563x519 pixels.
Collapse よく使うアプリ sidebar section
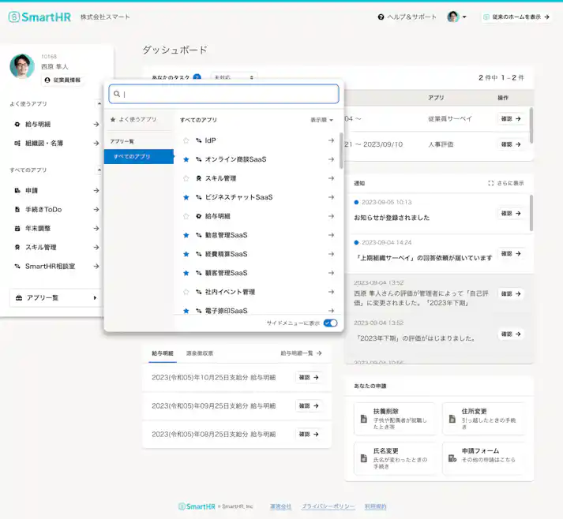pos(99,103)
